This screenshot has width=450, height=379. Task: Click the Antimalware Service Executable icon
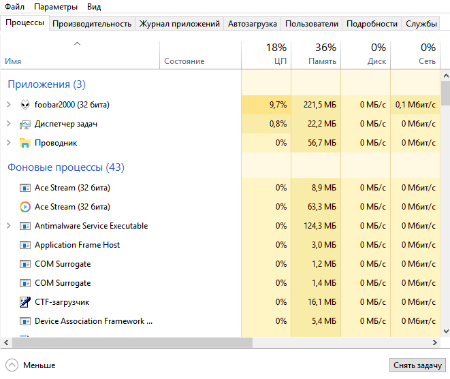pos(25,226)
